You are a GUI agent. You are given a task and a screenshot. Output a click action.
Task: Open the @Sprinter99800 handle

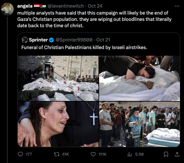point(74,40)
